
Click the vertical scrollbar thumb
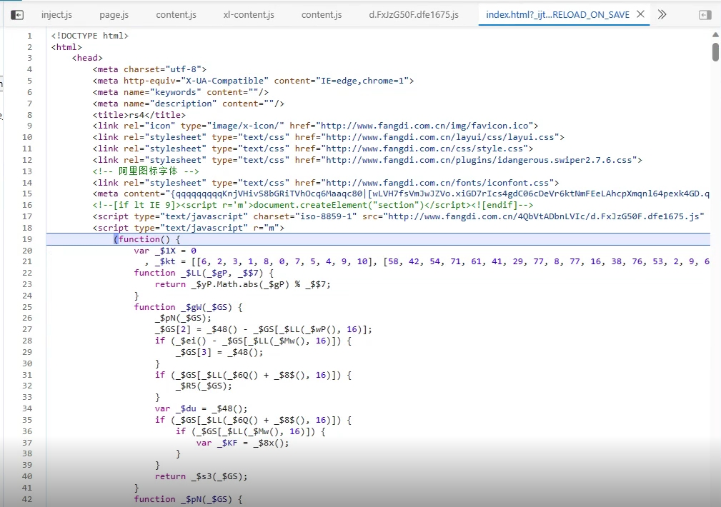point(715,51)
